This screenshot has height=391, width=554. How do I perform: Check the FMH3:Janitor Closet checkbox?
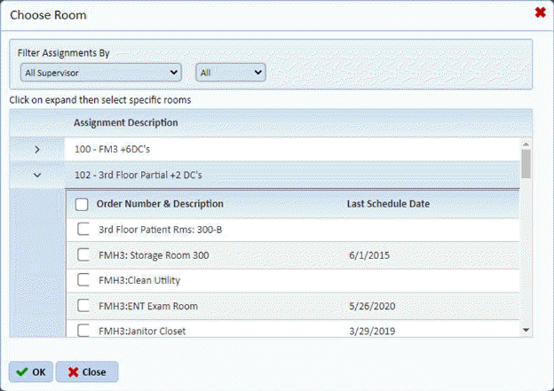point(83,331)
